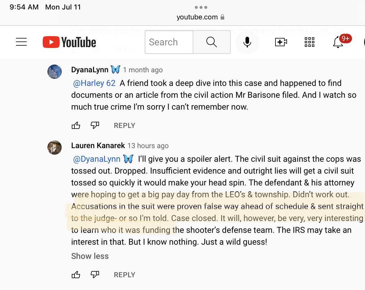Dislike DyanaLynn's comment with thumbs down
Image resolution: width=365 pixels, height=290 pixels.
pos(95,126)
